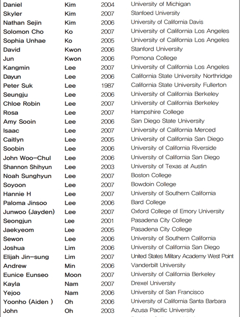Select University of Michigan in Daniel Kim row

pyautogui.click(x=161, y=4)
